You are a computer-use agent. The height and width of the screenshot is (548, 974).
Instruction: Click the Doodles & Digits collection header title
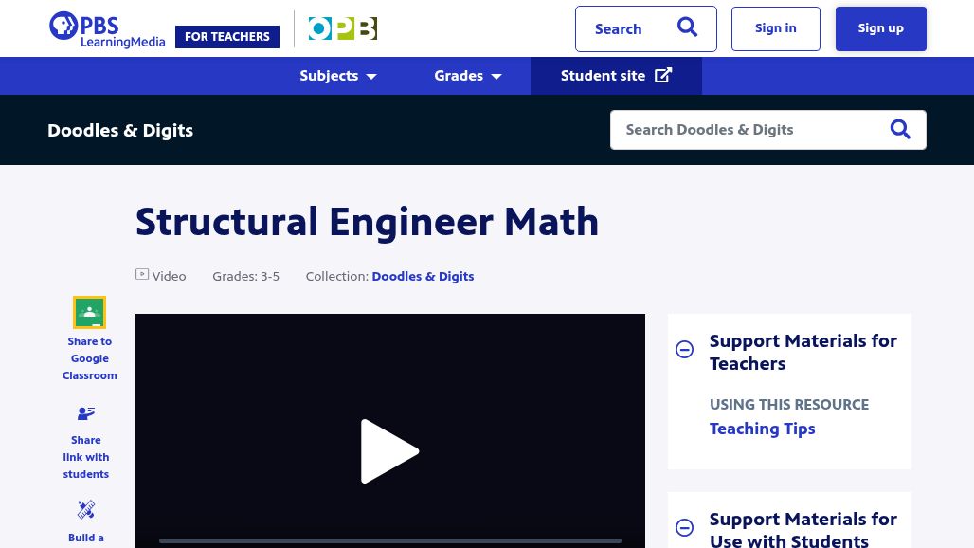[x=120, y=131]
